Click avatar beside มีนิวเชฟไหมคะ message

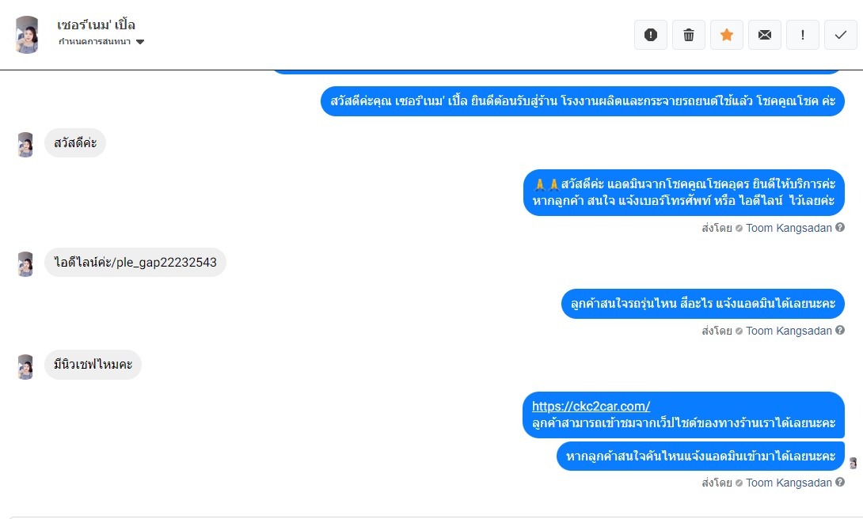tap(25, 367)
